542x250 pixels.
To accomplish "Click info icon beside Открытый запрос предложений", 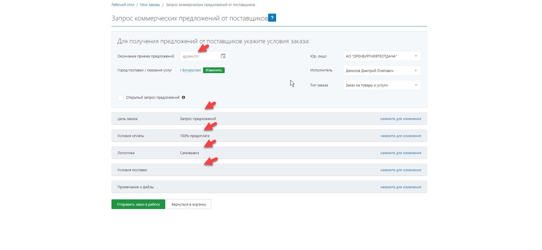I will point(183,98).
